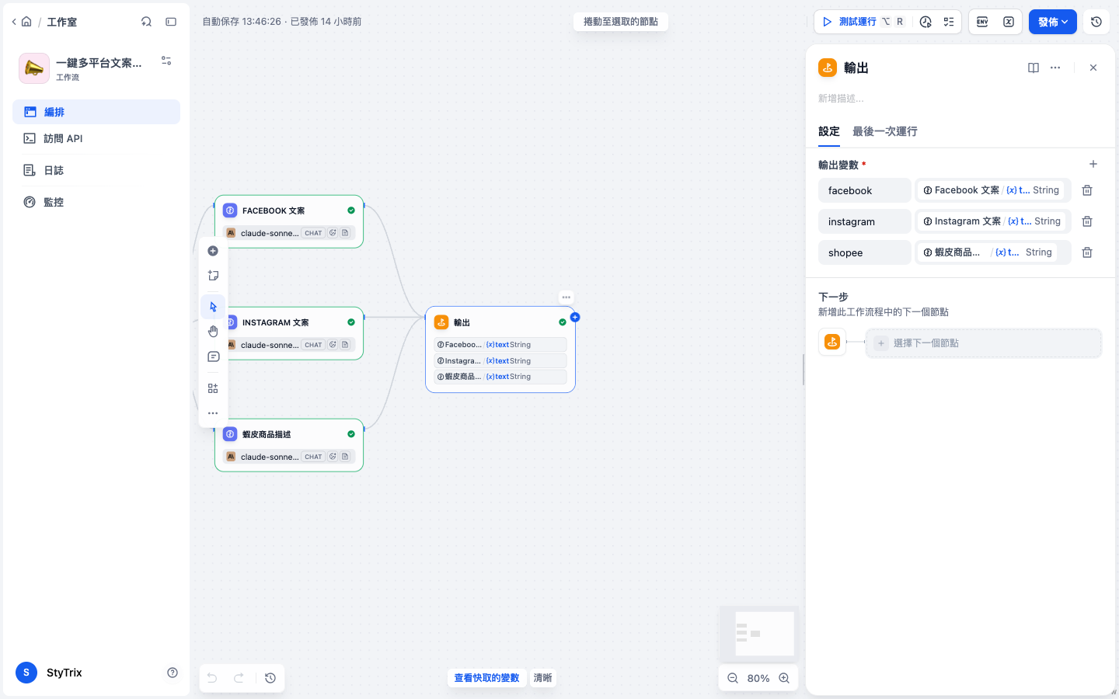Add a new output variable

[1093, 164]
